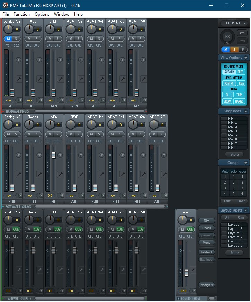Open wrench settings on ADAT 3/4 hardware output
This screenshot has width=251, height=302.
(102, 269)
